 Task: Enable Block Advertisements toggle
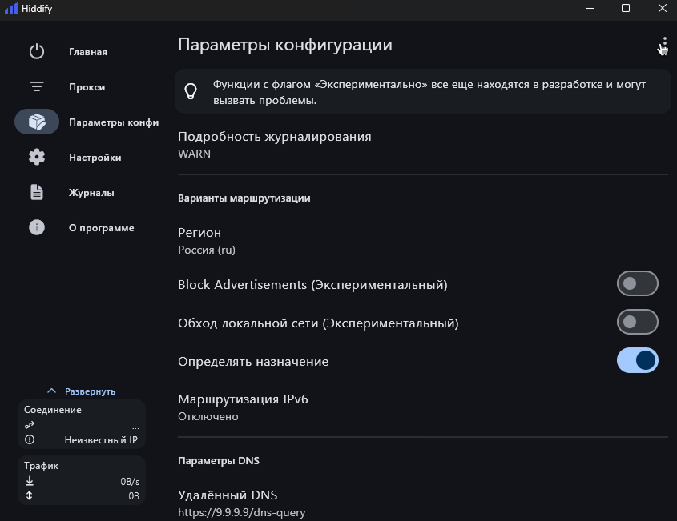(x=637, y=284)
